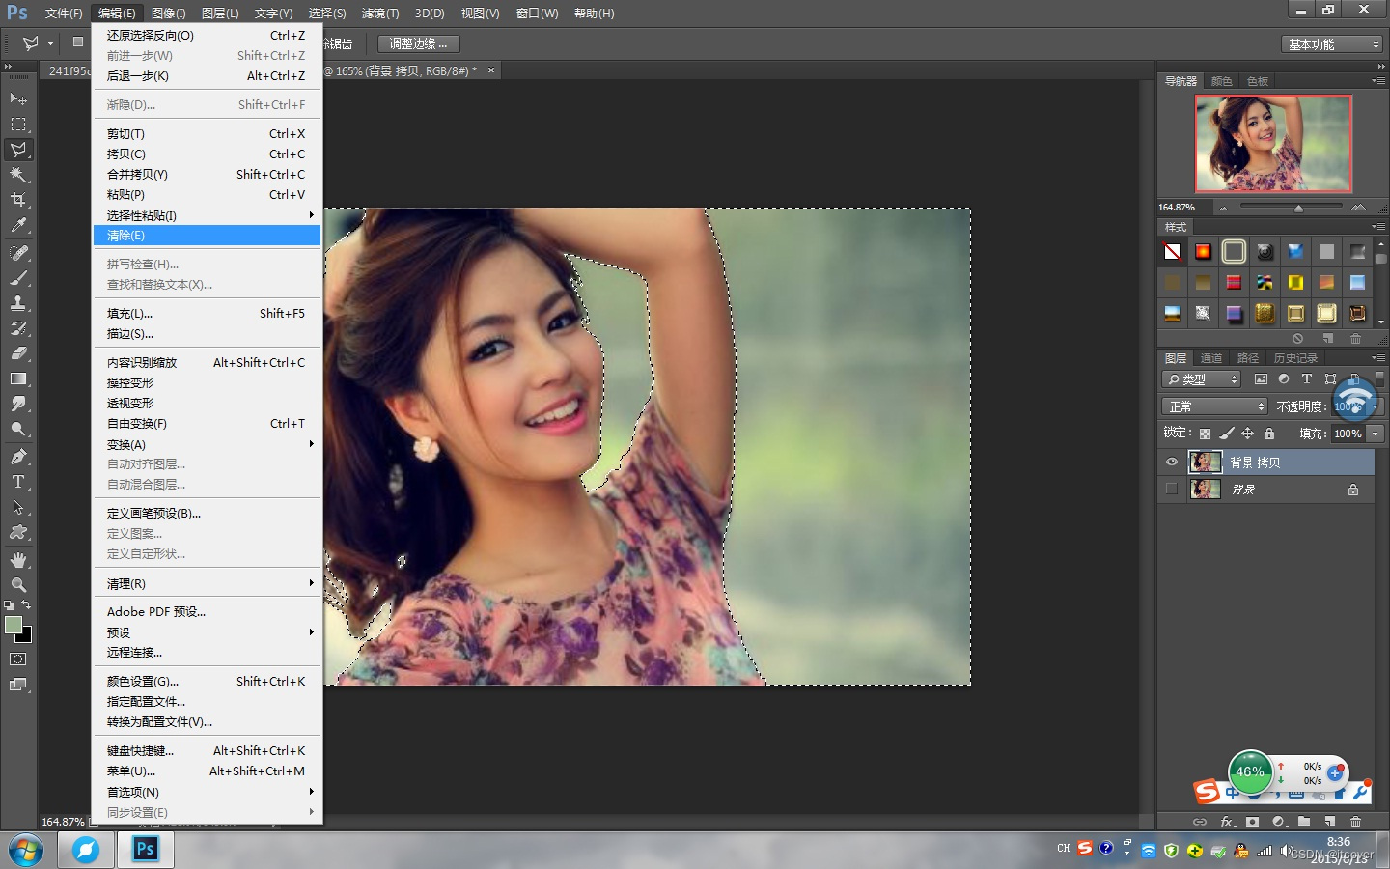The height and width of the screenshot is (869, 1390).
Task: Click the delete layer trash icon
Action: point(1355,822)
